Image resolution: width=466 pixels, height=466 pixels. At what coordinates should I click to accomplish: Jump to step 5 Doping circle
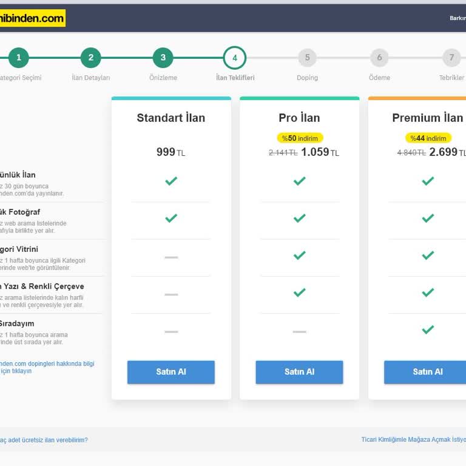click(307, 58)
